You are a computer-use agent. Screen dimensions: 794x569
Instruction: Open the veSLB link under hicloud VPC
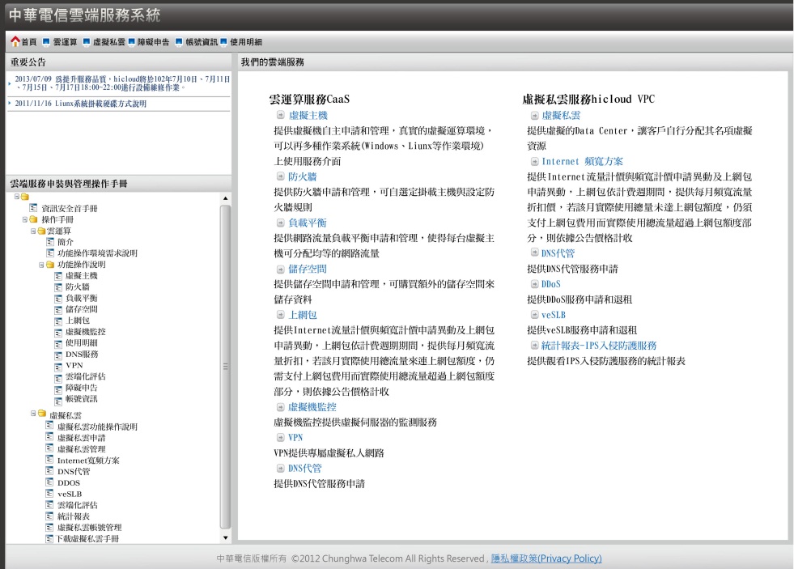(554, 315)
